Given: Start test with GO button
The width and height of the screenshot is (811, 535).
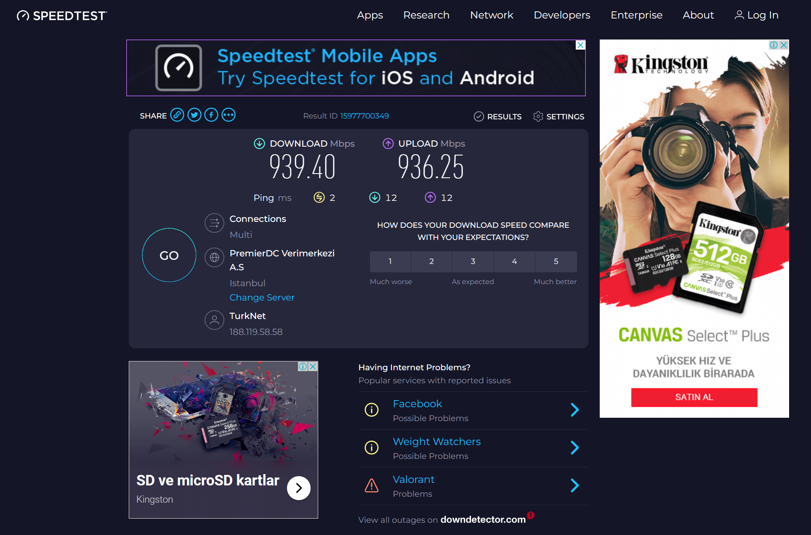Looking at the screenshot, I should coord(169,255).
